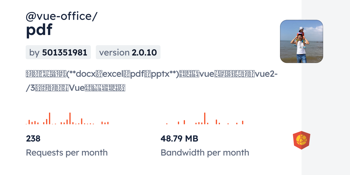
Task: Click the requests sparkline chart
Action: (67, 119)
